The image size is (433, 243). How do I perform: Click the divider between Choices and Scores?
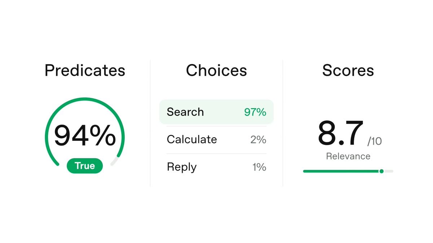pos(283,123)
